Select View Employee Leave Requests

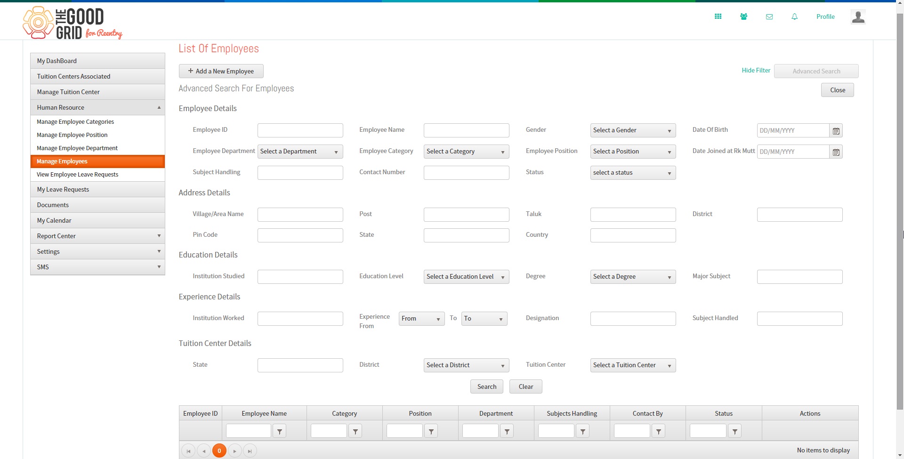(78, 174)
